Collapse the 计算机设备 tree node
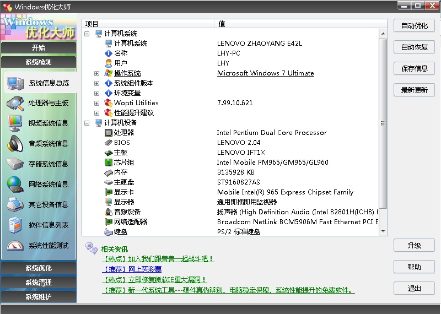Image resolution: width=441 pixels, height=314 pixels. pyautogui.click(x=87, y=123)
